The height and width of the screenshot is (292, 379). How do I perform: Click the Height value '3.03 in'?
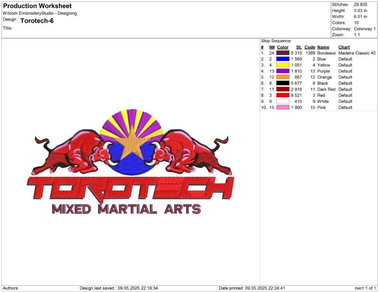(x=361, y=10)
